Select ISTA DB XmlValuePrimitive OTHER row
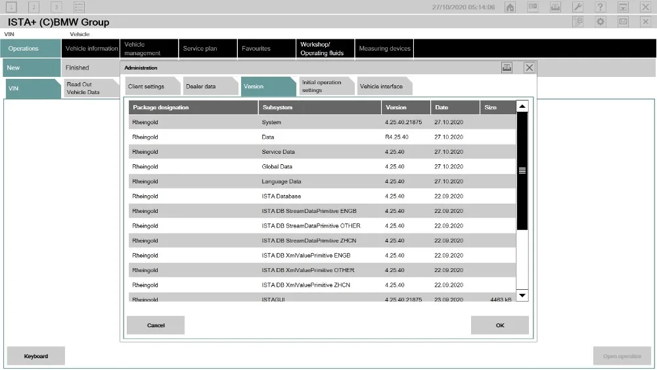 coord(322,270)
